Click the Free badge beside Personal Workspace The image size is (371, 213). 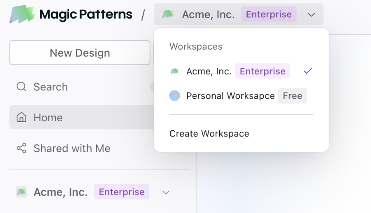tap(292, 96)
